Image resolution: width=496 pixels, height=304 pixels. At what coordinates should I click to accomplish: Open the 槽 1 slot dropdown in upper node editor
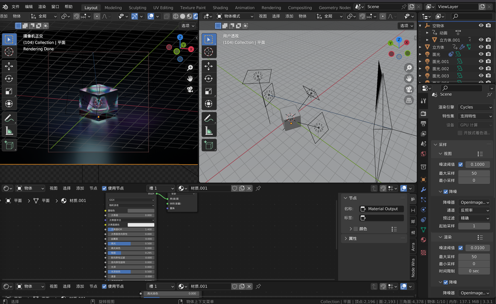(x=161, y=188)
